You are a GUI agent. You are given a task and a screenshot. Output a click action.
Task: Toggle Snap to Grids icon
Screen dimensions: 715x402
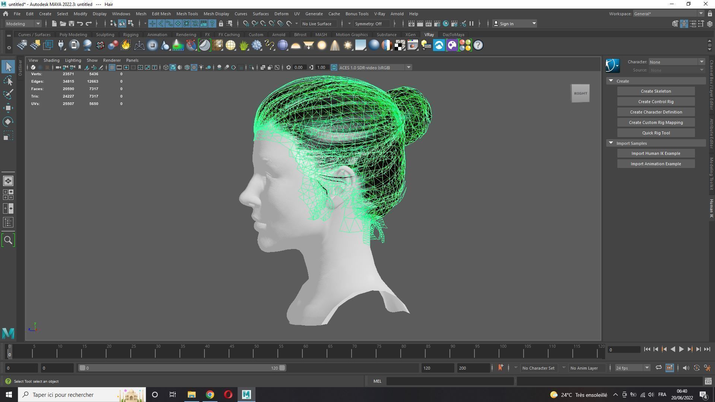click(246, 23)
